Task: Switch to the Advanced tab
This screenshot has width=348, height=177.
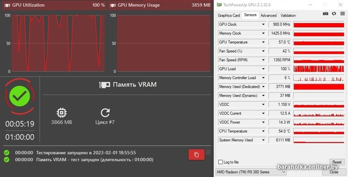Action: (x=268, y=15)
